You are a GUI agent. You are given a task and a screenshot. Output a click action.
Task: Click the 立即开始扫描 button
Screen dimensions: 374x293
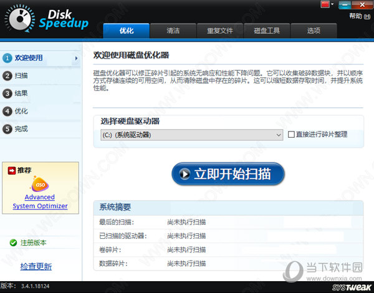[228, 174]
